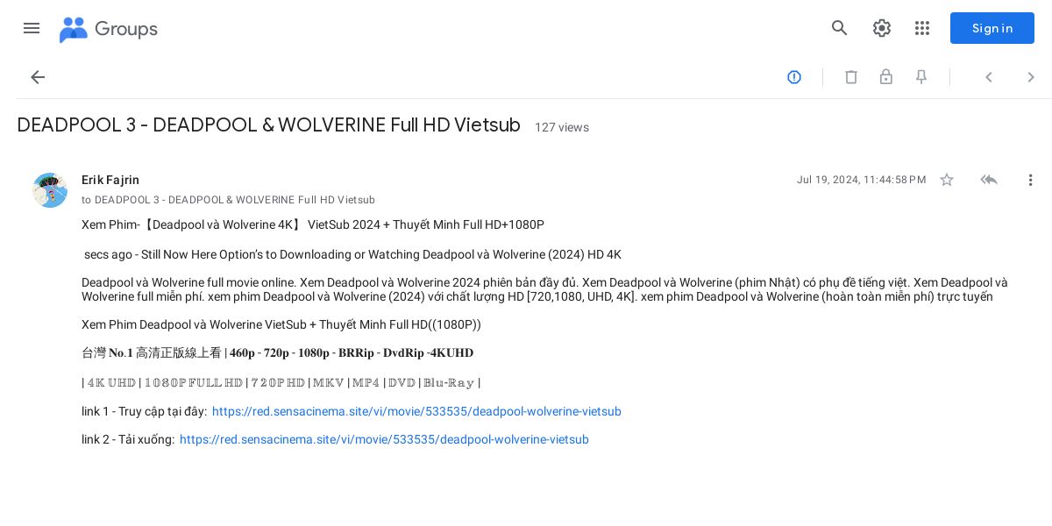Go back using the left arrow
1052x526 pixels.
38,77
